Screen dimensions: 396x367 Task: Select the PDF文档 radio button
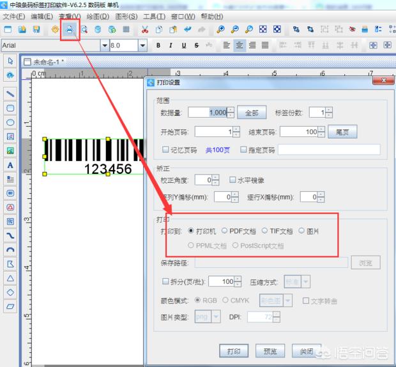pyautogui.click(x=224, y=231)
